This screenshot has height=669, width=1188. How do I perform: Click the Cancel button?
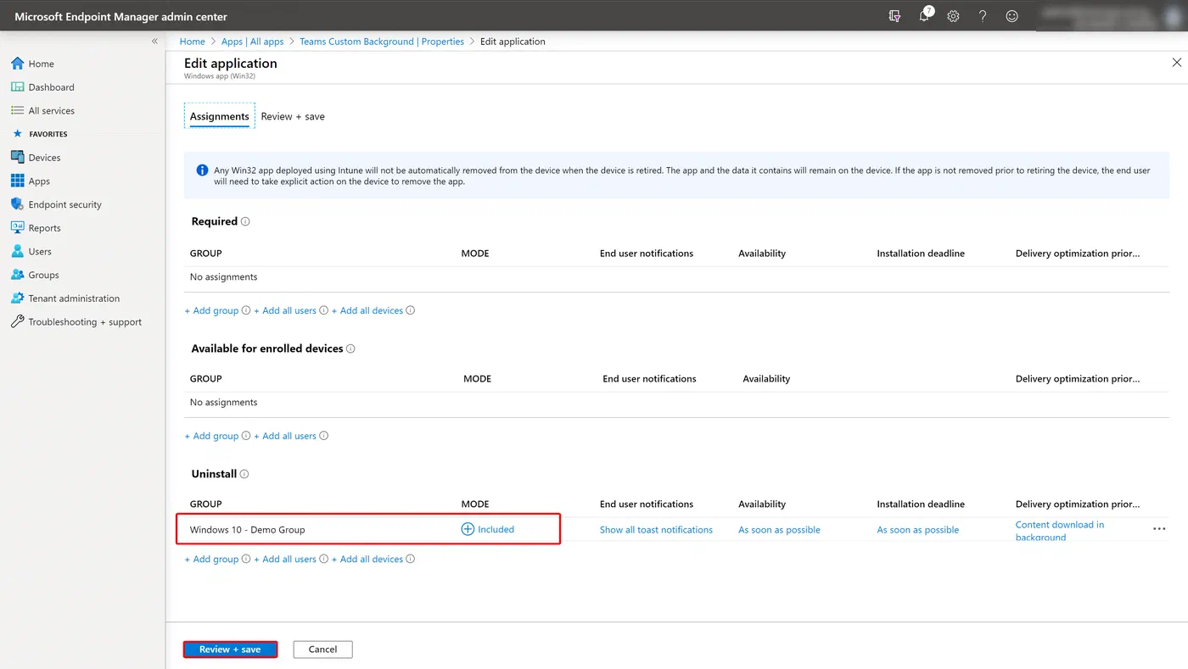322,649
